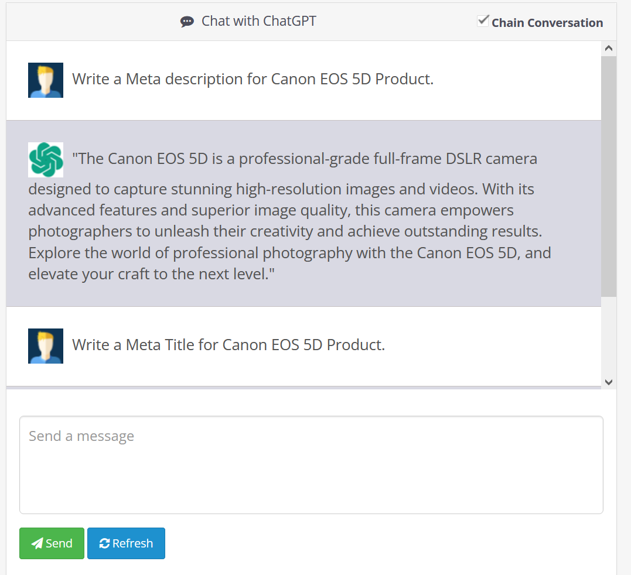Screen dimensions: 631x575
Task: Click the chat bubble icon in header
Action: coord(187,22)
